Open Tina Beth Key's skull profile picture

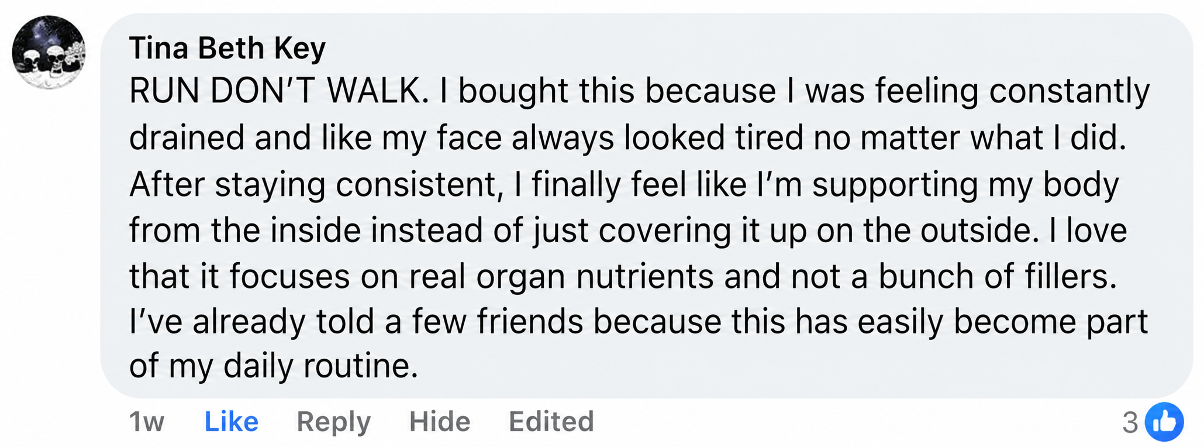click(x=49, y=52)
